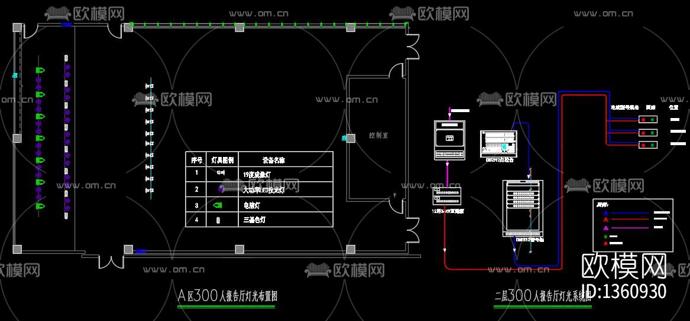Screen dimensions: 690x321
Task: Click the 大功率LED投光灯 cell
Action: tap(264, 190)
